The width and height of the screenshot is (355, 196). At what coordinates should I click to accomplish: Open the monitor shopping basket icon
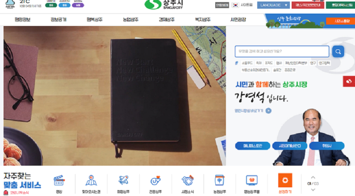(252, 181)
